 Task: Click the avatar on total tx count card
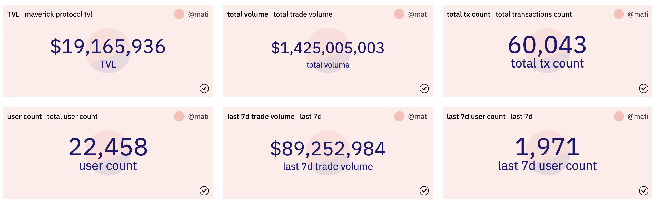(619, 14)
